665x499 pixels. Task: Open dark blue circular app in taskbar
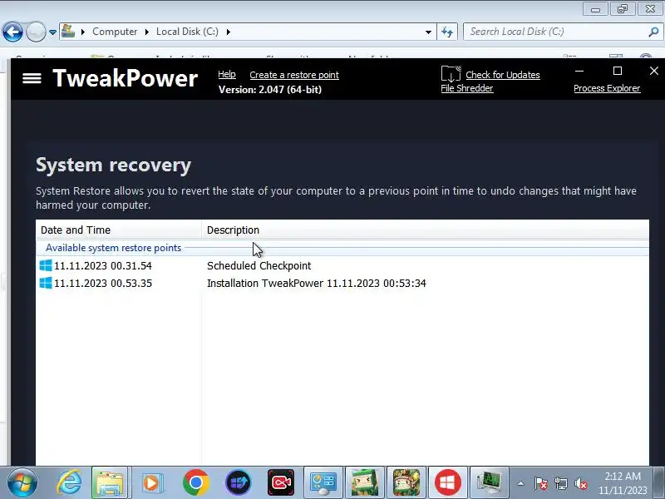[239, 483]
